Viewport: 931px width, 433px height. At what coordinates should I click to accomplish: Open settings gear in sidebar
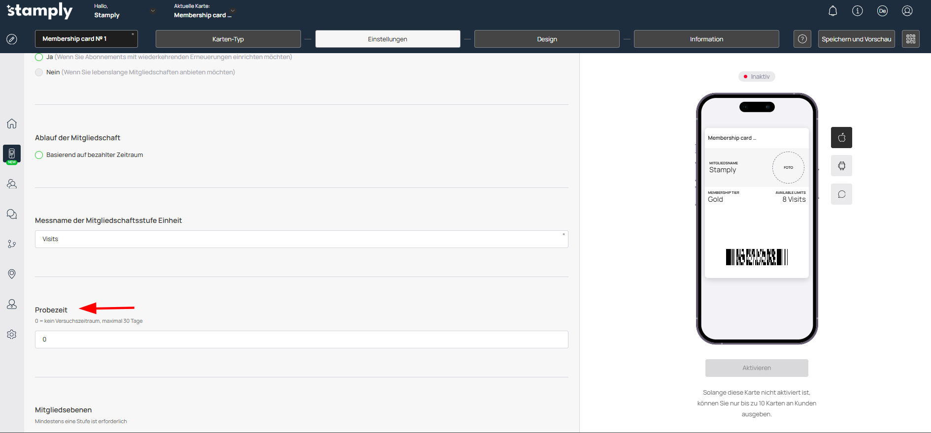click(12, 335)
